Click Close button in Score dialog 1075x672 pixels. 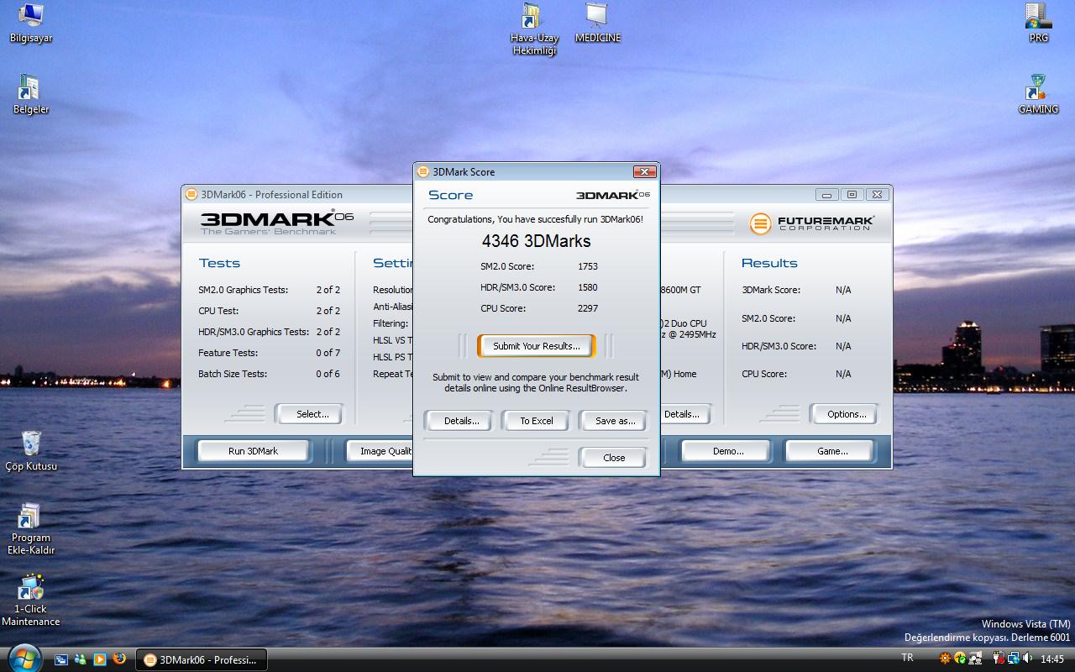click(x=614, y=458)
